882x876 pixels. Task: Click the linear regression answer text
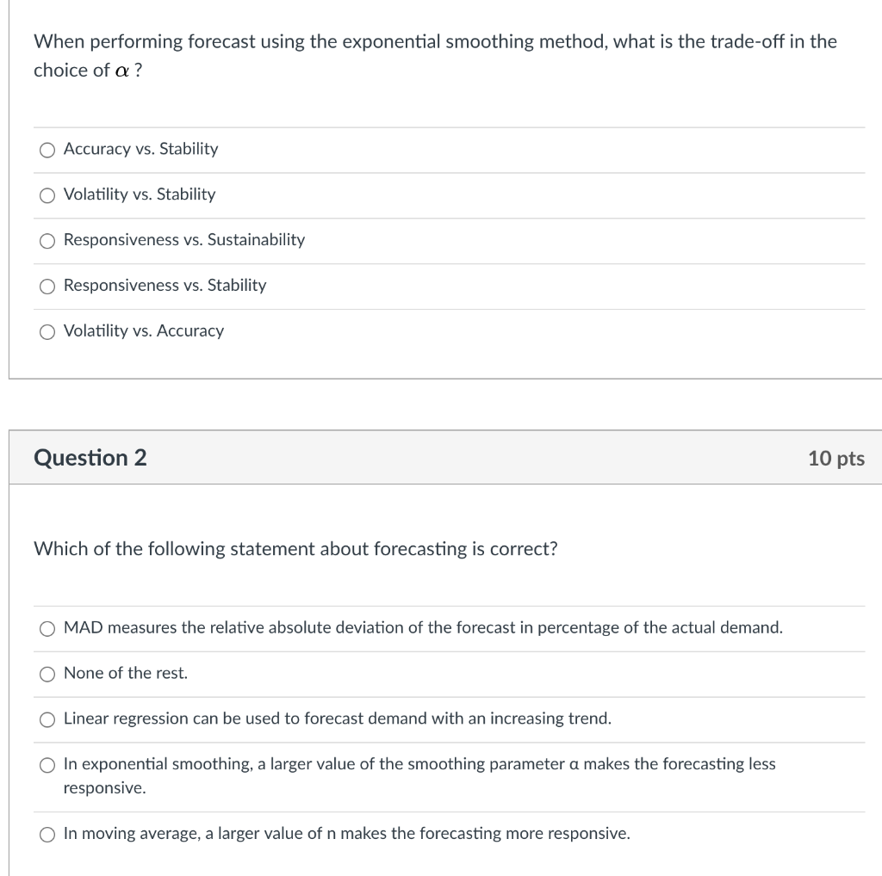pos(336,719)
